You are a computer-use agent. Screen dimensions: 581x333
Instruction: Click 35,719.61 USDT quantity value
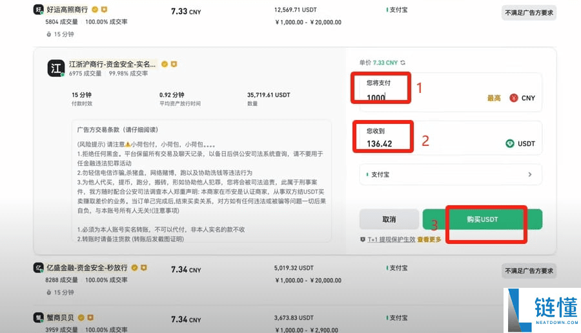[x=269, y=95]
